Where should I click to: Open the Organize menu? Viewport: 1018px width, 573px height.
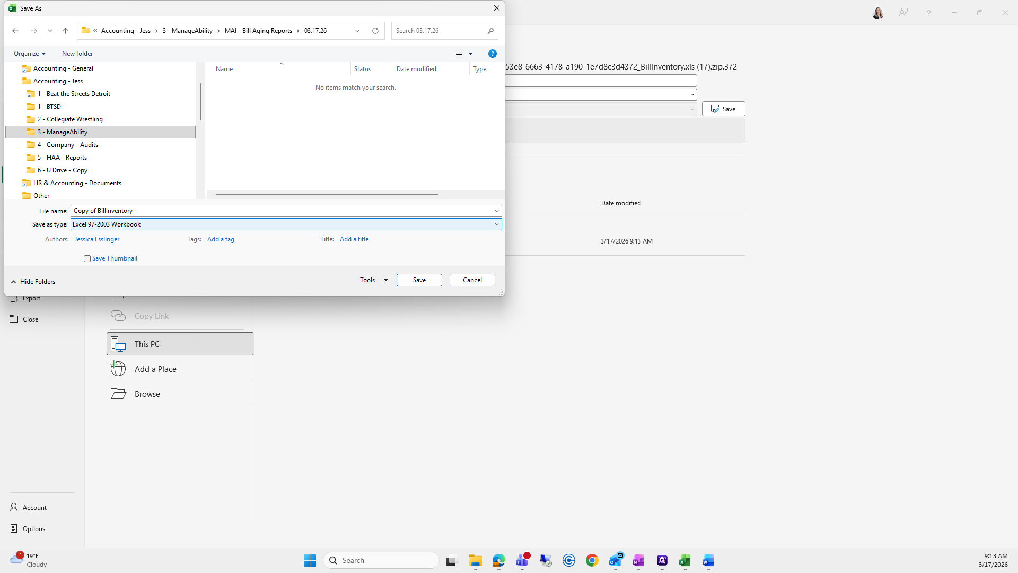[30, 54]
